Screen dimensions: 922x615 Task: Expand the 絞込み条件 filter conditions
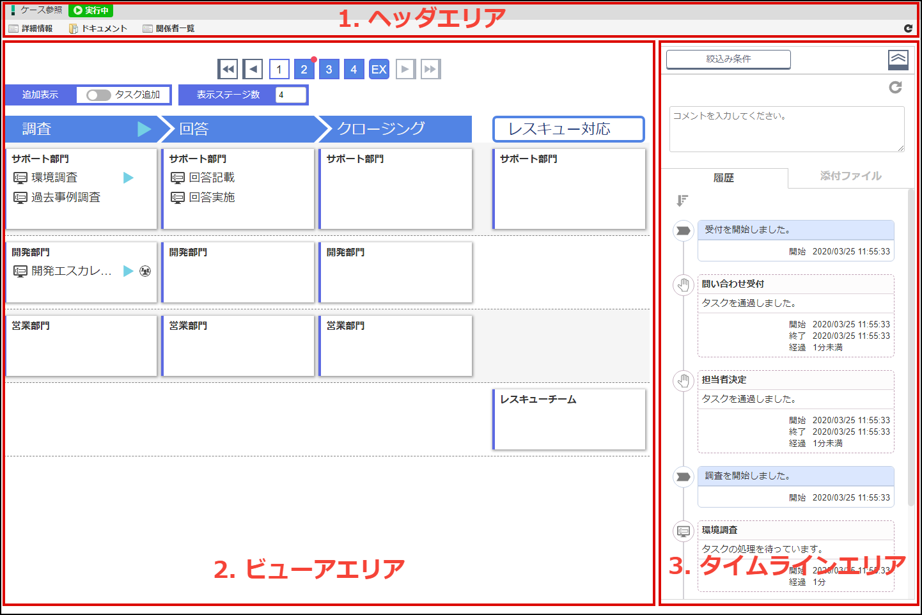tap(728, 59)
